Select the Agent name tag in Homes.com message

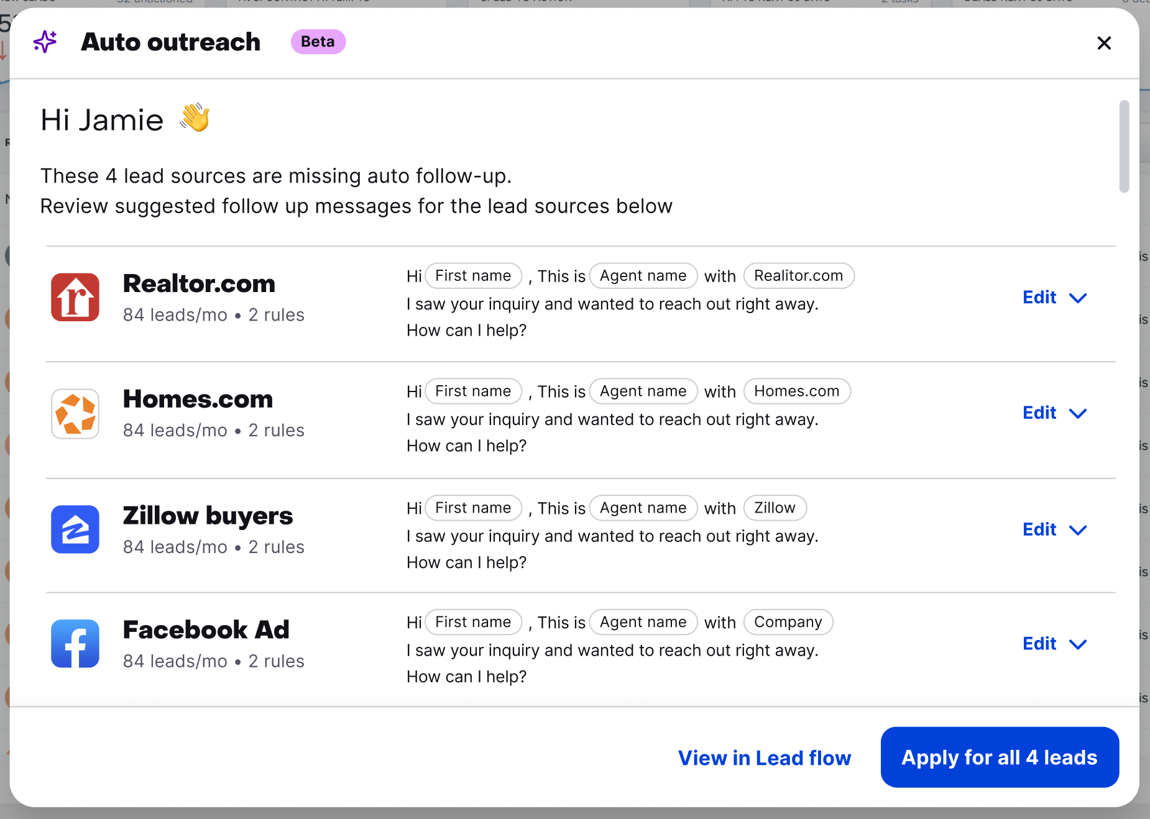(643, 391)
